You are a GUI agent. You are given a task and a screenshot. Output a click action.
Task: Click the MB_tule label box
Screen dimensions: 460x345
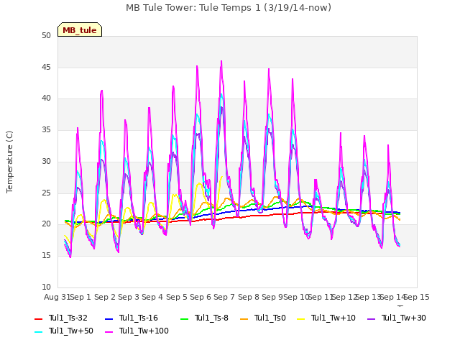80,29
